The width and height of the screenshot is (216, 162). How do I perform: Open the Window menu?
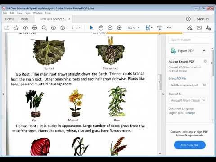click(x=38, y=13)
